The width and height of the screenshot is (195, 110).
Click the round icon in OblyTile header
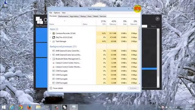[158, 19]
